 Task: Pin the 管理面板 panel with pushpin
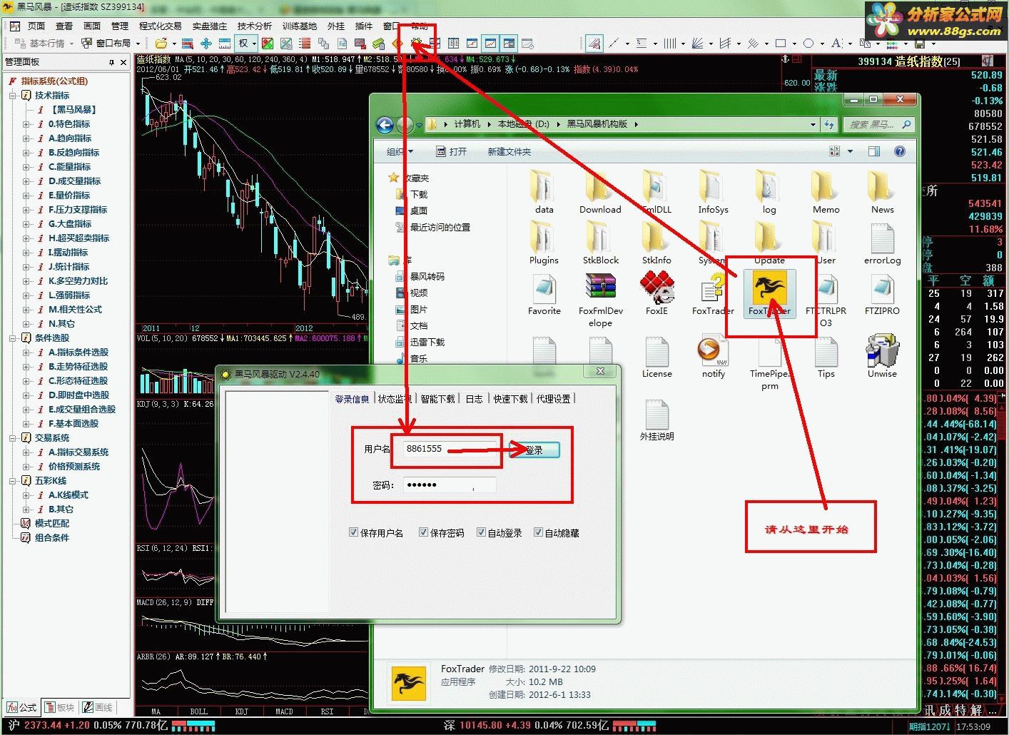point(111,62)
